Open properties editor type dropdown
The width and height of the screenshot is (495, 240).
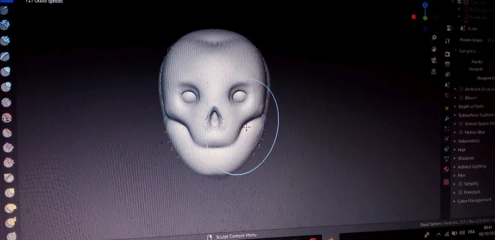click(x=449, y=29)
